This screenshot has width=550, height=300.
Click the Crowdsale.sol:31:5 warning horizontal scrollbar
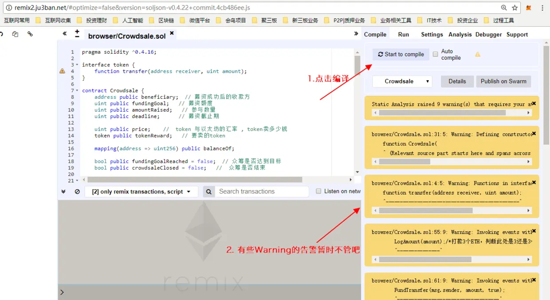pos(452,162)
